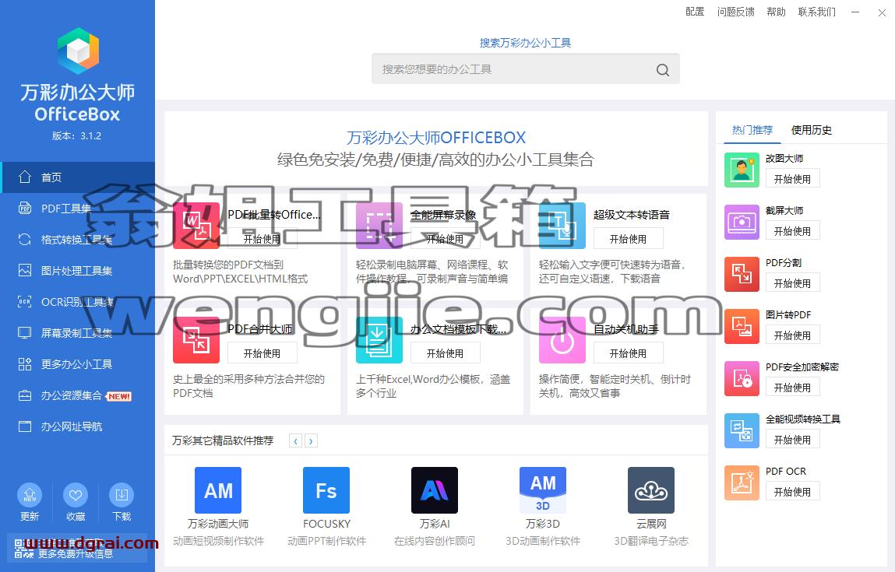The width and height of the screenshot is (895, 572).
Task: Start 自动关机助手 with 开始使用
Action: [x=628, y=353]
